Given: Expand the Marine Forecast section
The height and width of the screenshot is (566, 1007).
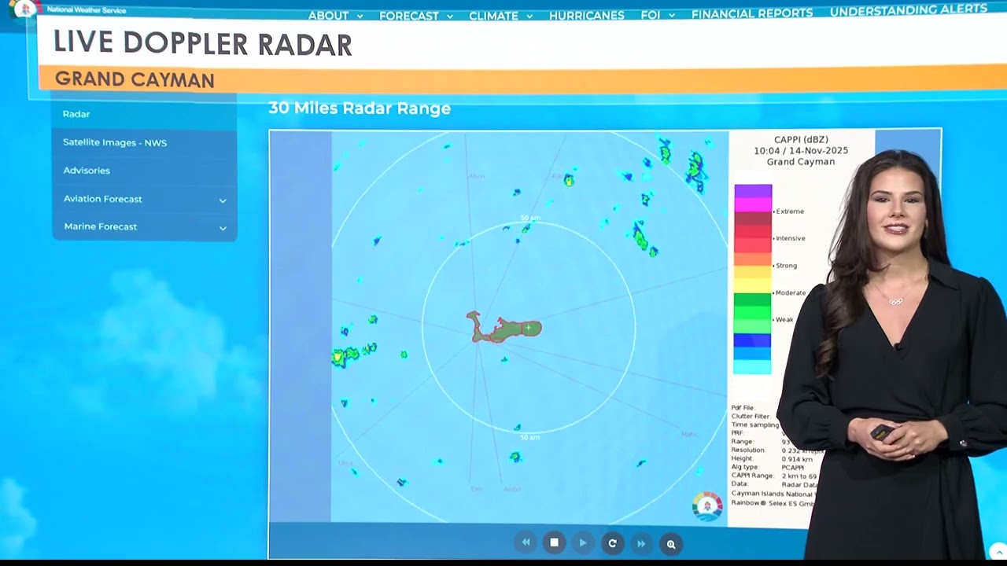Looking at the screenshot, I should [145, 226].
